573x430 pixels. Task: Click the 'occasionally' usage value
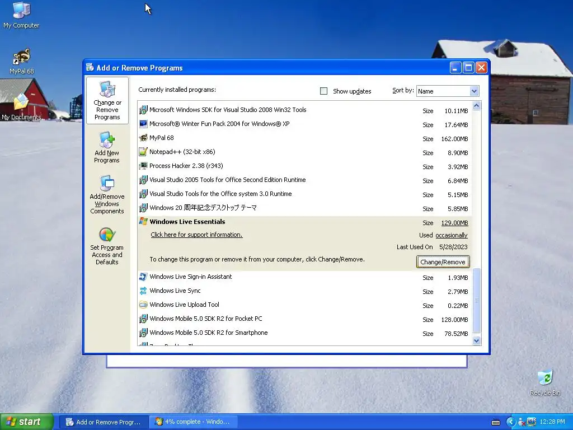(x=452, y=235)
